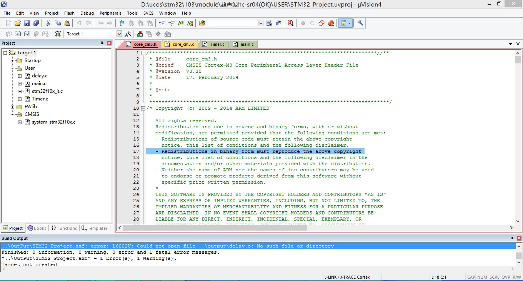Click in the toolbar find text field
Screen dimensions: 523x281
[233, 23]
